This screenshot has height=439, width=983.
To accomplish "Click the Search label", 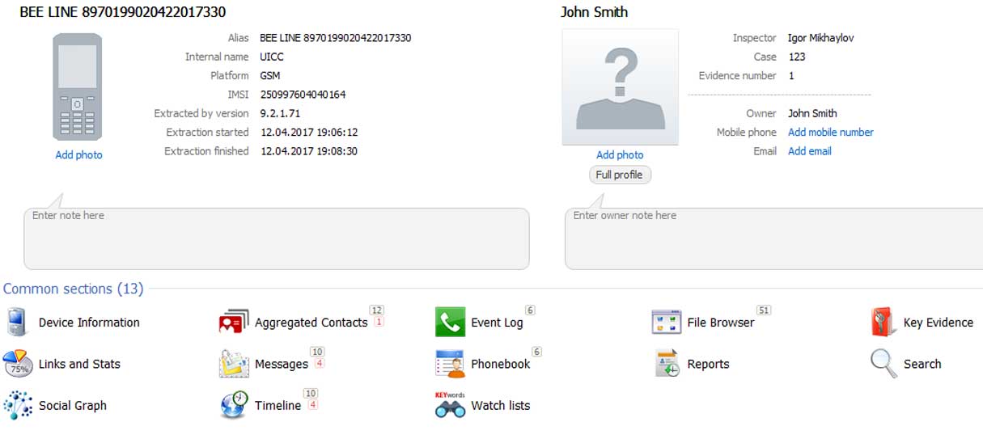I will tap(922, 364).
